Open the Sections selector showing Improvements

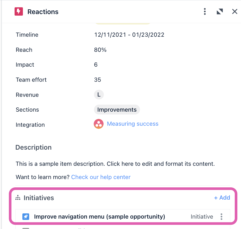point(117,110)
